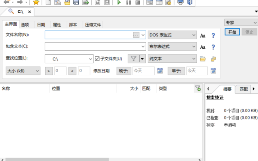This screenshot has width=258, height=161.
Task: Open the 布尔表达式 dropdown
Action: click(x=172, y=46)
